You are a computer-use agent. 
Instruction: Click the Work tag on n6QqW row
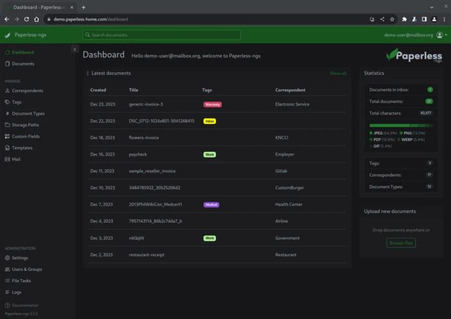209,238
